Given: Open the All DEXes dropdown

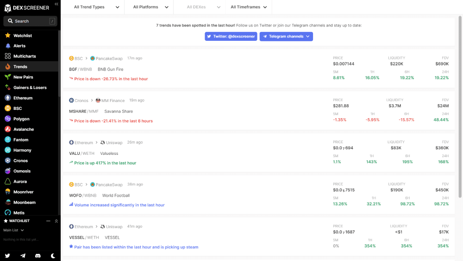Looking at the screenshot, I should pyautogui.click(x=203, y=7).
